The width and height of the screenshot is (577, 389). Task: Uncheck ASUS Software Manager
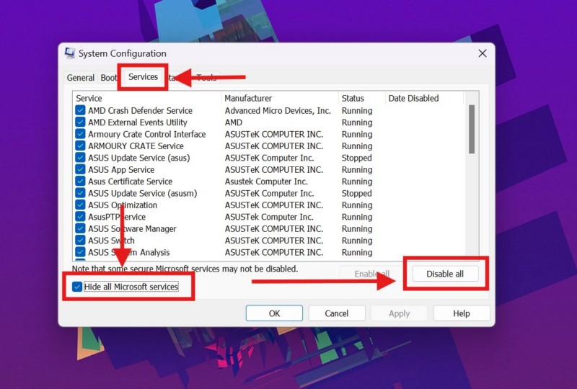[x=80, y=228]
